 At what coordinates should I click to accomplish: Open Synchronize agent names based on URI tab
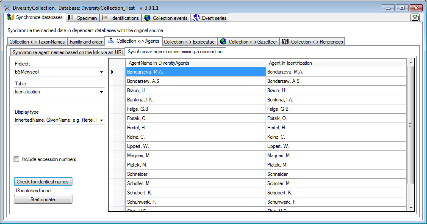coord(67,52)
